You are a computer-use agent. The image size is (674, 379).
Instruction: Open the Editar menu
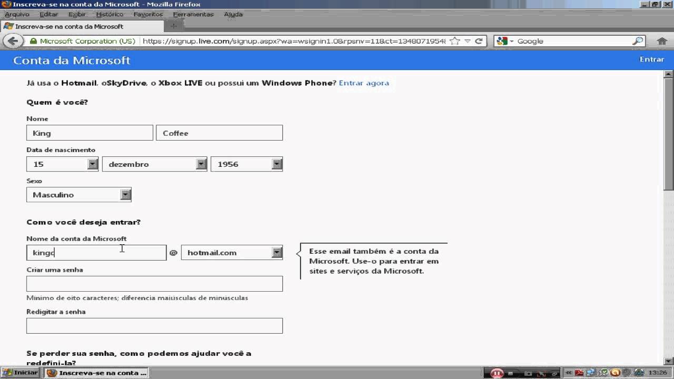click(x=49, y=14)
